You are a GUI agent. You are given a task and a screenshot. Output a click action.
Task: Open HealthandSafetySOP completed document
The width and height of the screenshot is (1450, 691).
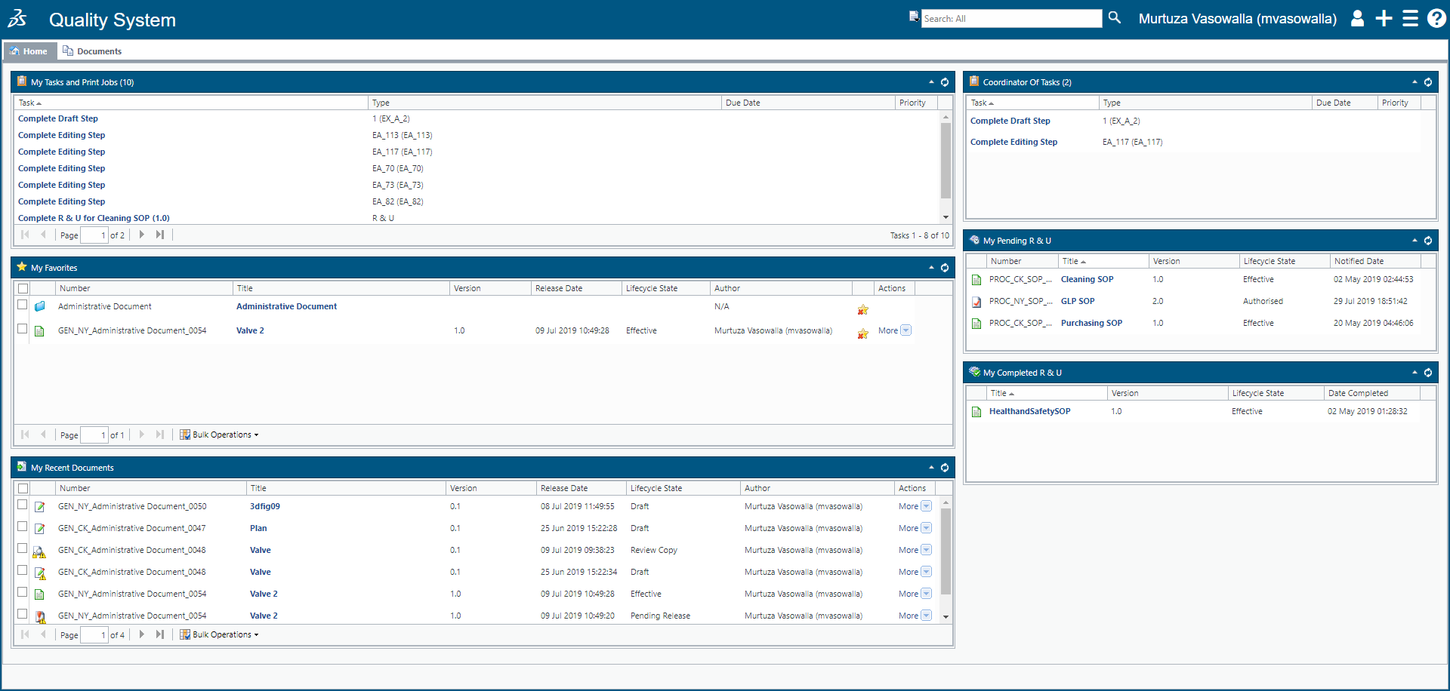click(x=1029, y=411)
